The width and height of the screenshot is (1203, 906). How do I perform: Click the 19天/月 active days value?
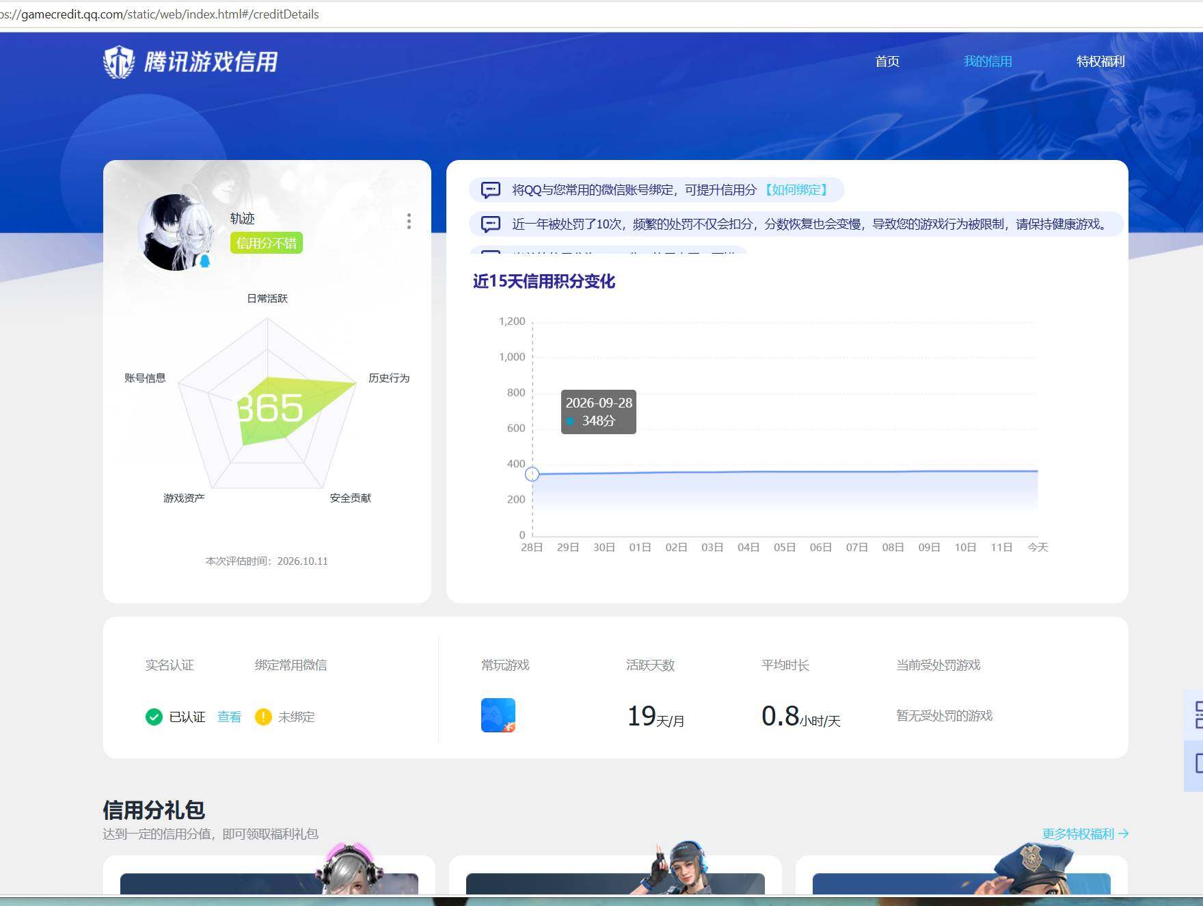[x=656, y=717]
